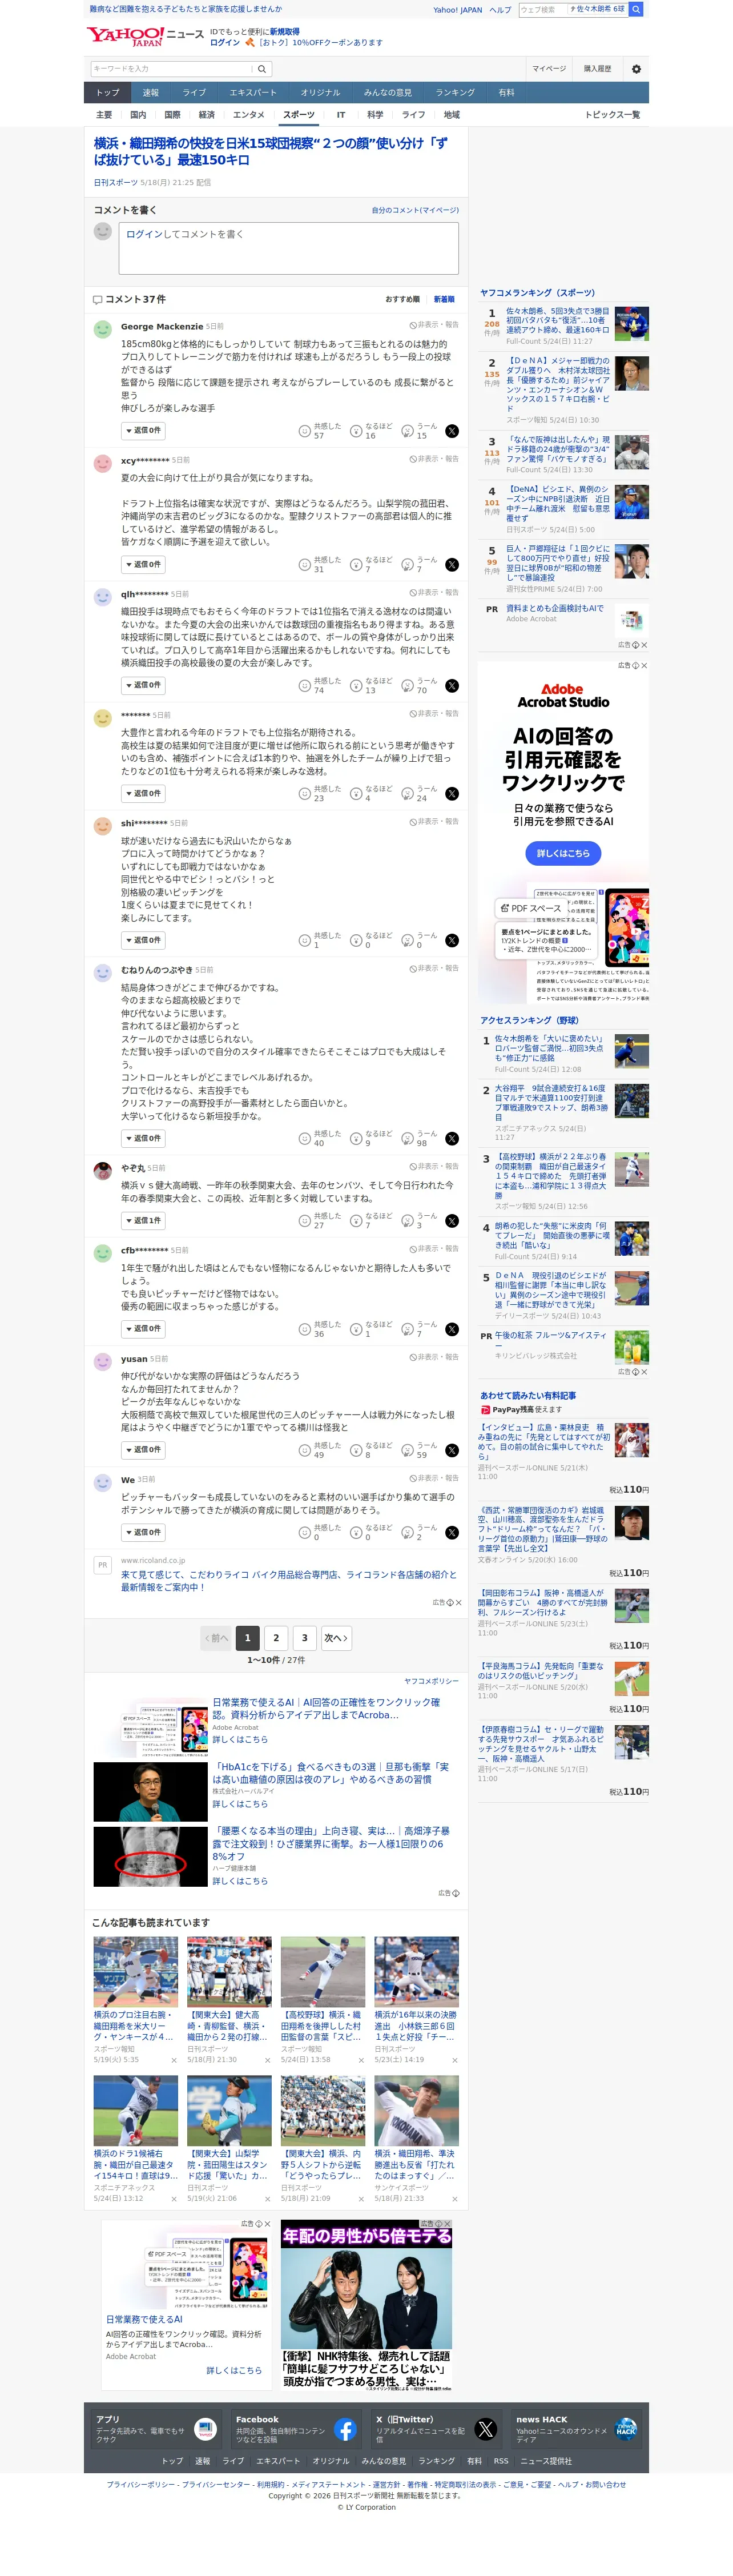Image resolution: width=733 pixels, height=2576 pixels.
Task: Click 共感した smiley on やぞ丸's comment
Action: pos(305,1221)
